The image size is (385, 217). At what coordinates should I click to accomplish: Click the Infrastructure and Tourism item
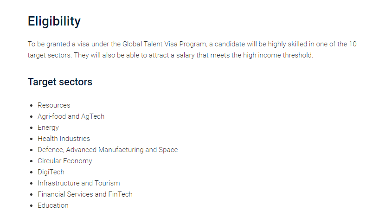(x=79, y=183)
